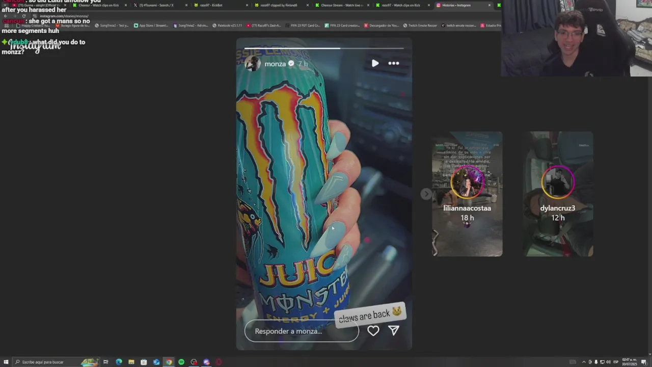The height and width of the screenshot is (367, 652).
Task: Open the 'Twitch Emote Resizer' bookmark
Action: tap(420, 25)
